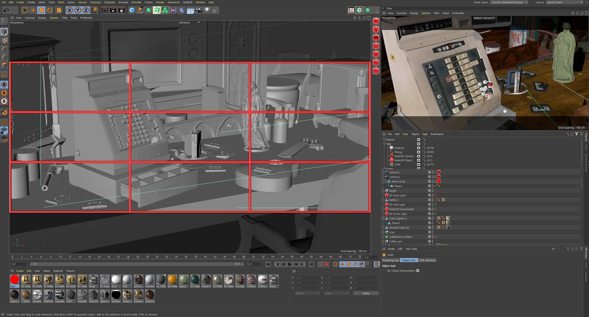Screen dimensions: 589x317
Task: Click the Floor environment icon
Action: (x=190, y=10)
